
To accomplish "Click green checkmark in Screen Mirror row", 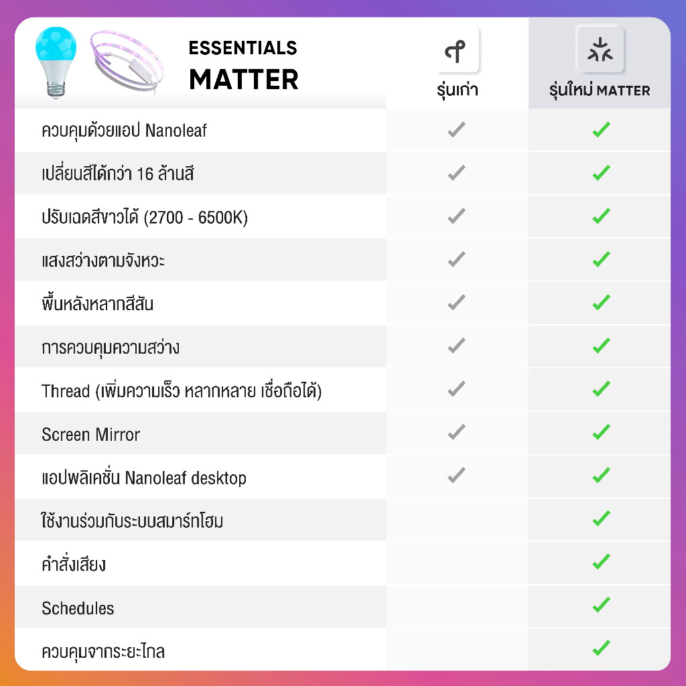I will click(601, 432).
